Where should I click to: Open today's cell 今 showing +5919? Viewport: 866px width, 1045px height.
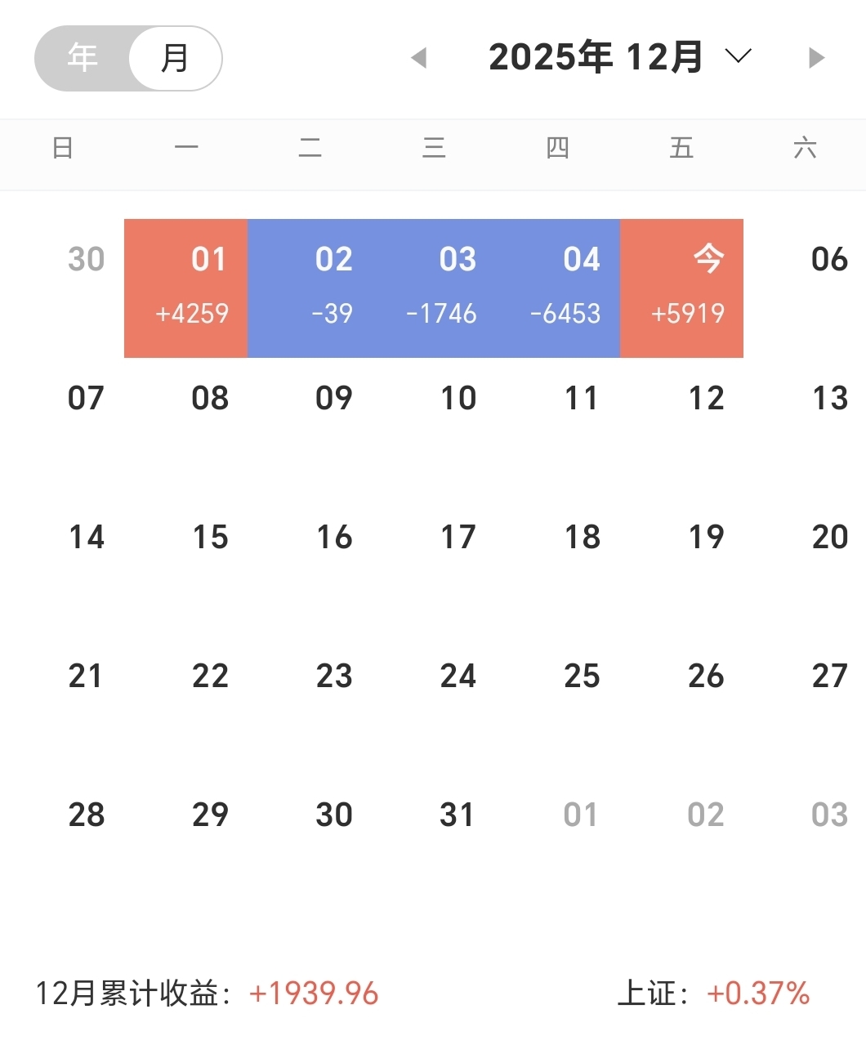pyautogui.click(x=682, y=288)
